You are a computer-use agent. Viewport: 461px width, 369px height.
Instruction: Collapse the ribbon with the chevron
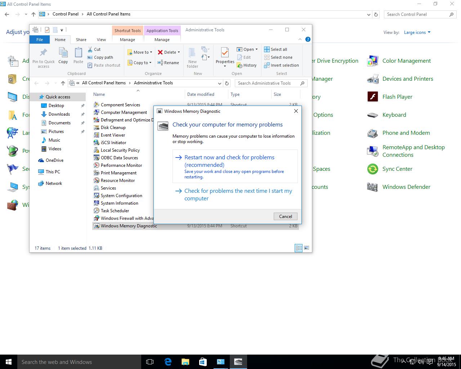coord(300,39)
